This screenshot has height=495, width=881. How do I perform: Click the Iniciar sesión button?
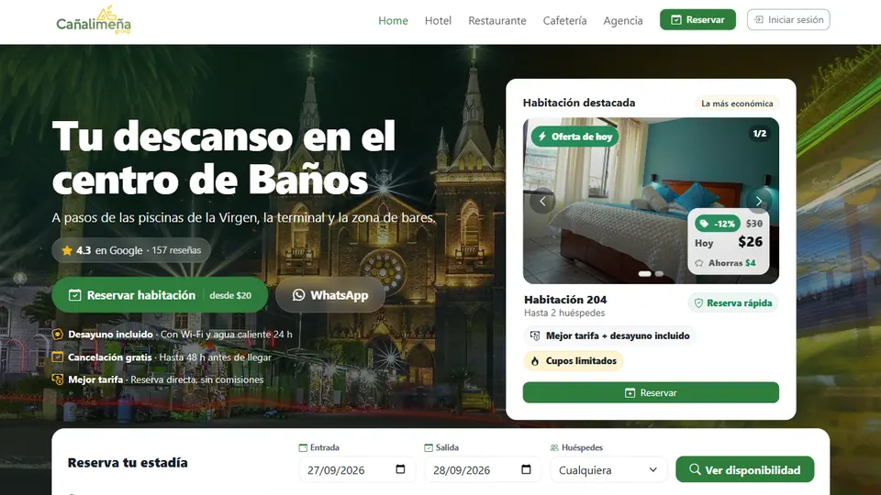[x=788, y=19]
